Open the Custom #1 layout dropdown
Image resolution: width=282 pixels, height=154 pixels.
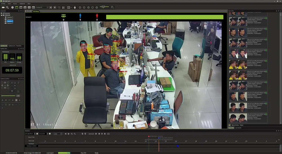42,7
